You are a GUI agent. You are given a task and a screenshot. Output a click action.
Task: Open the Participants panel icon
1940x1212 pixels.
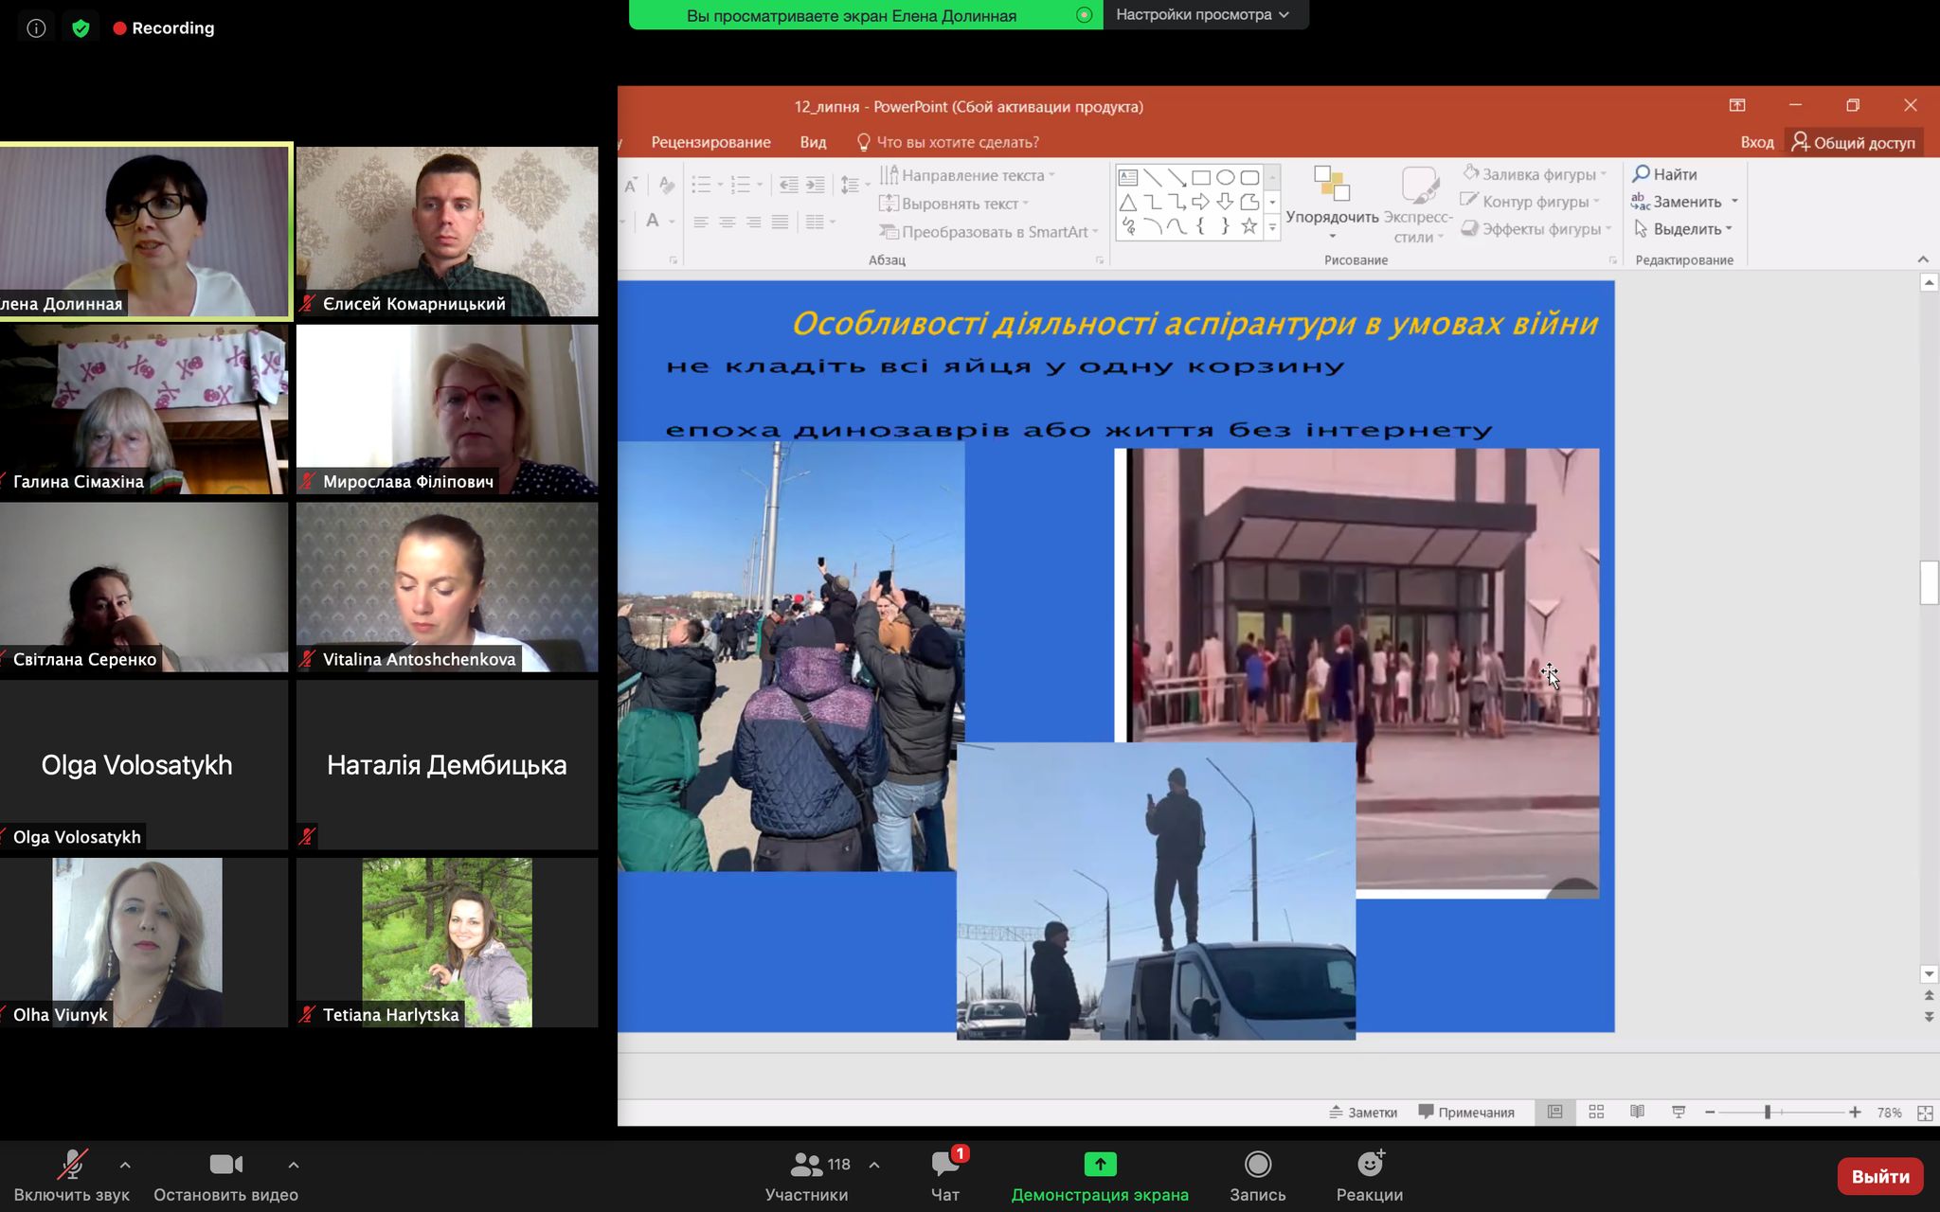(807, 1165)
